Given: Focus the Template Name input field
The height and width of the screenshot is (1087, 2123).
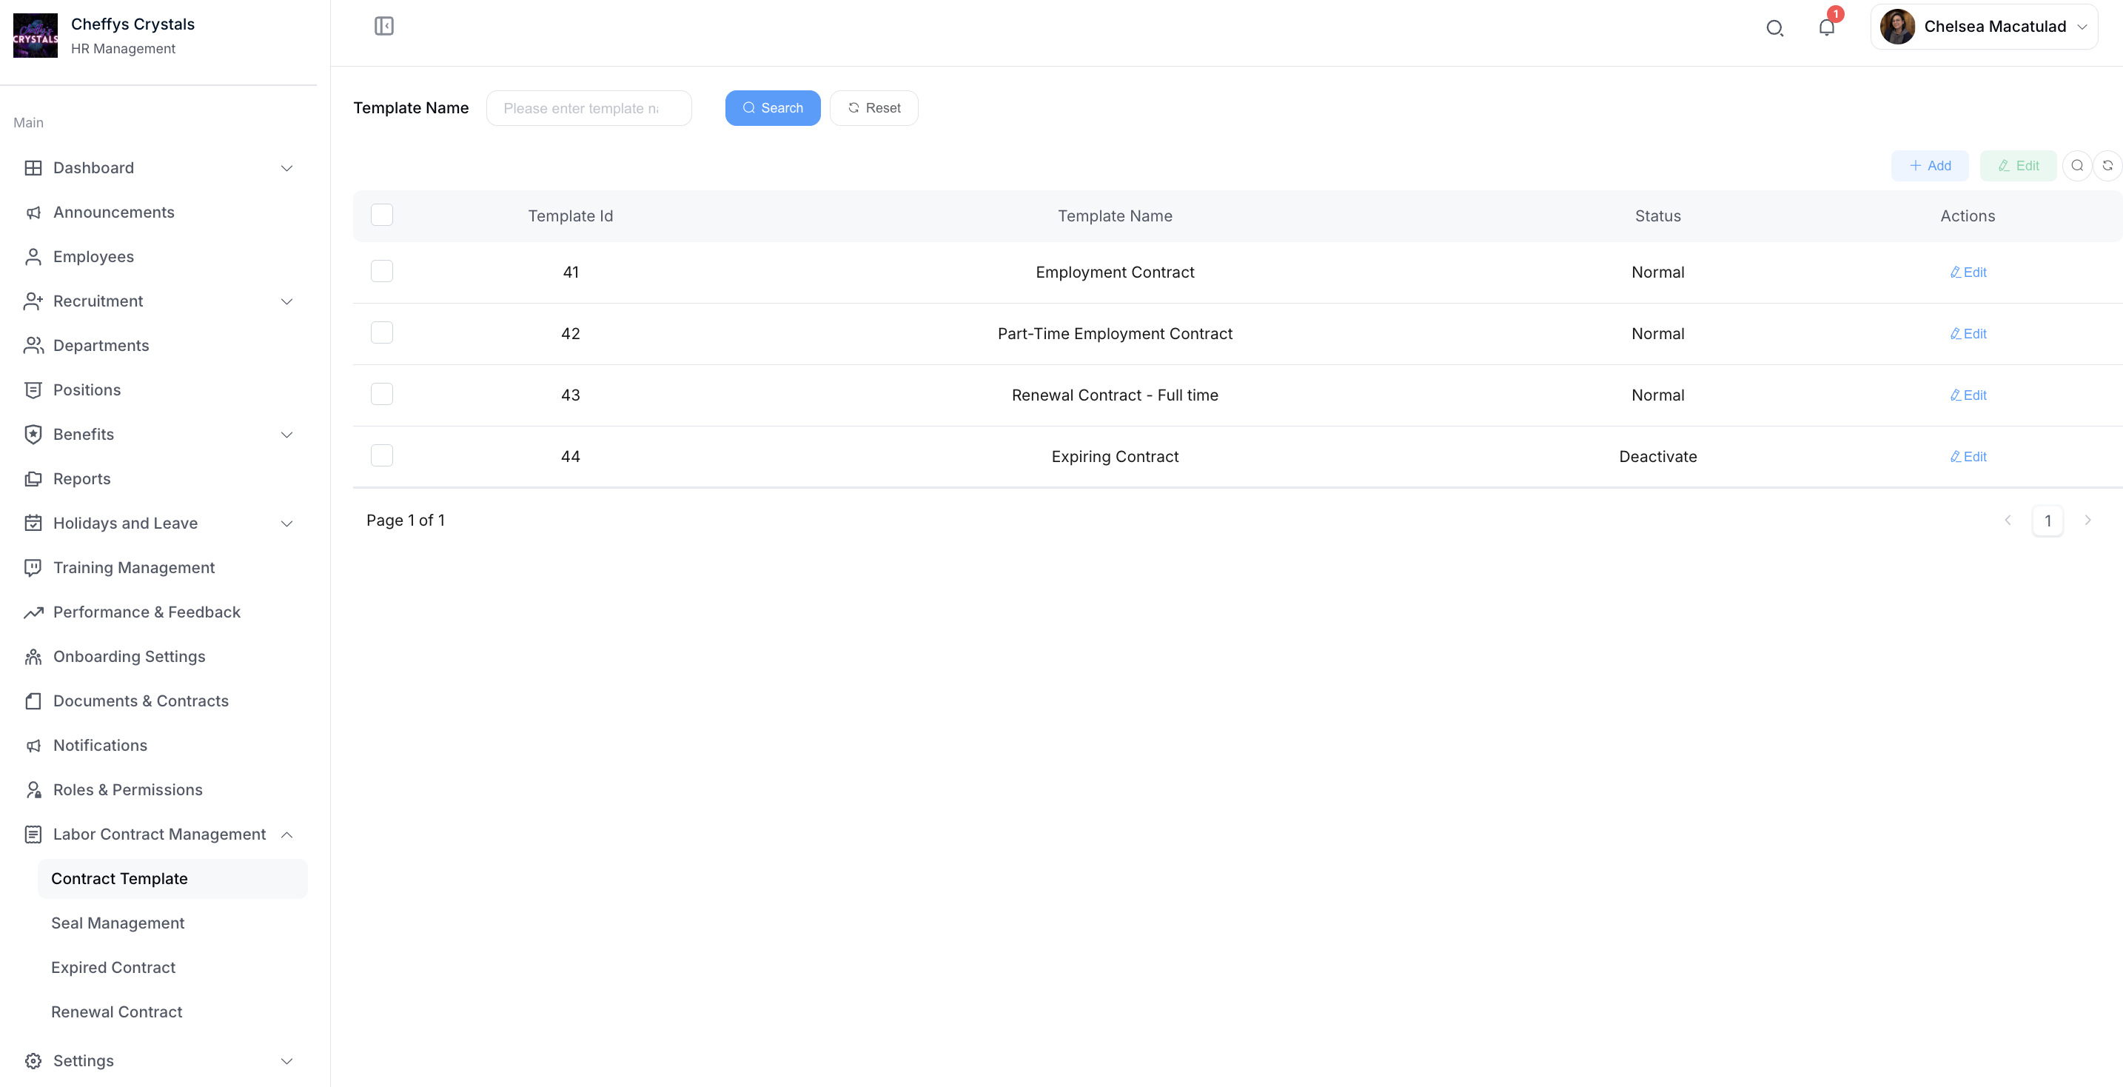Looking at the screenshot, I should pos(588,108).
